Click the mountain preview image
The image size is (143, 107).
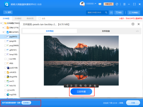tap(81, 61)
